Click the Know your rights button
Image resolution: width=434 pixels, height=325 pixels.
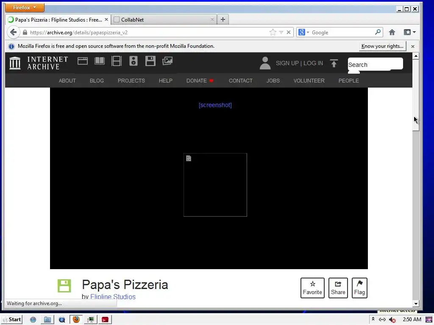point(383,46)
